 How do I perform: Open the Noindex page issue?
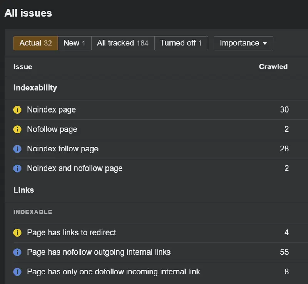coord(51,110)
